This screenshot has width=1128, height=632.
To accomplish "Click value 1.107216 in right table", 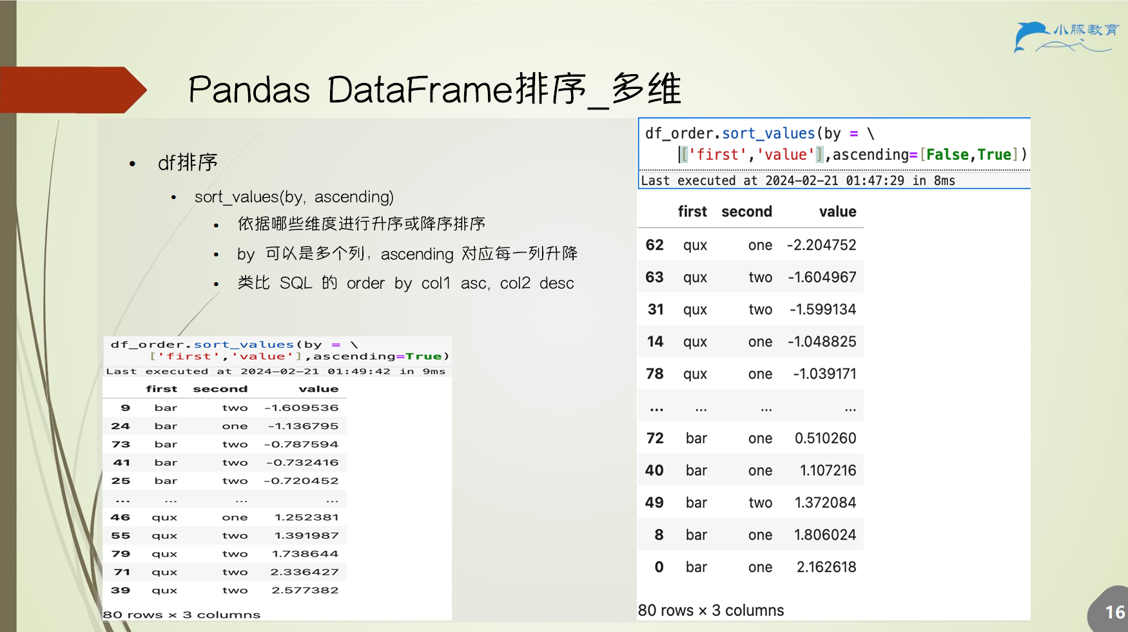I will click(828, 471).
